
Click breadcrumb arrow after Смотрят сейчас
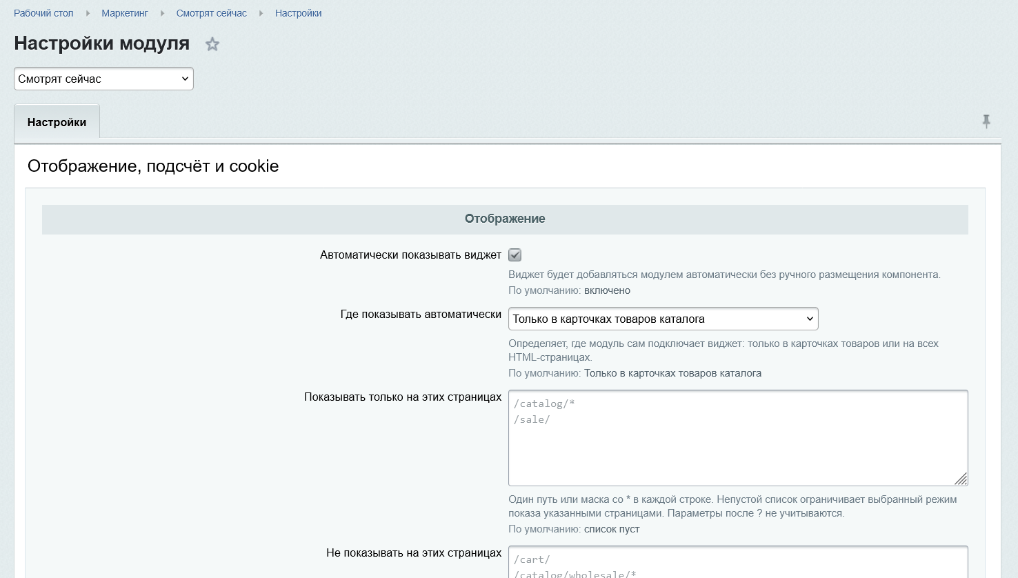261,13
